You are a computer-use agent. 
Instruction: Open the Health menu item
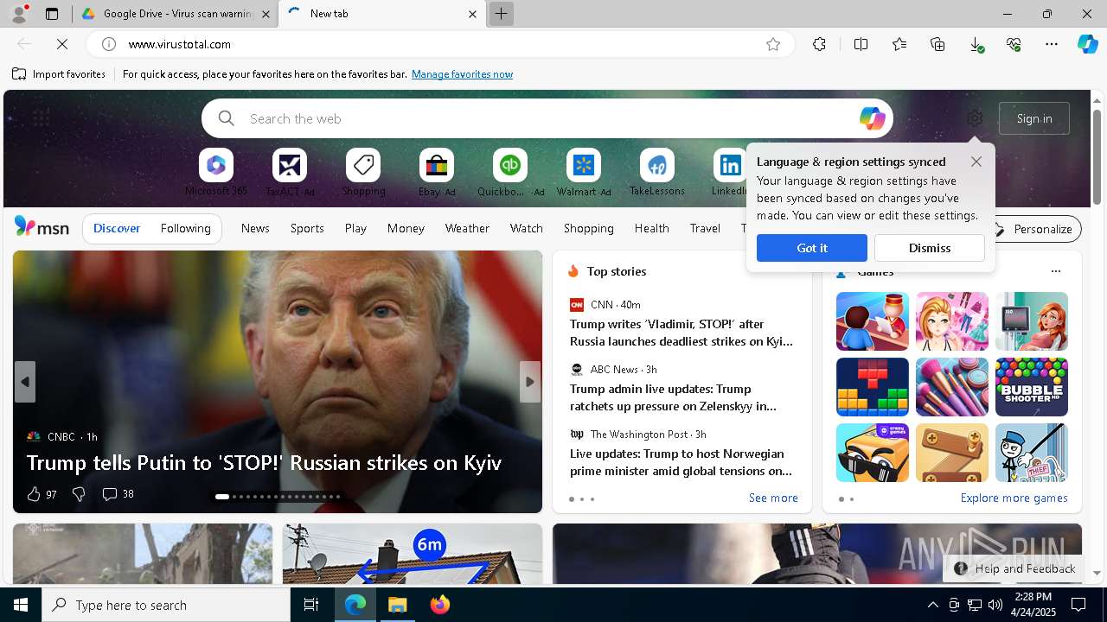tap(651, 228)
